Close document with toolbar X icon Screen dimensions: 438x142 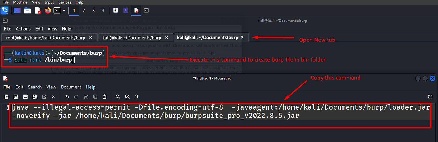[53, 97]
